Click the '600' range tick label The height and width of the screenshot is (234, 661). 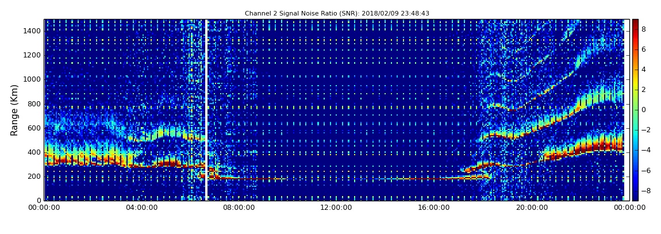[x=35, y=128]
